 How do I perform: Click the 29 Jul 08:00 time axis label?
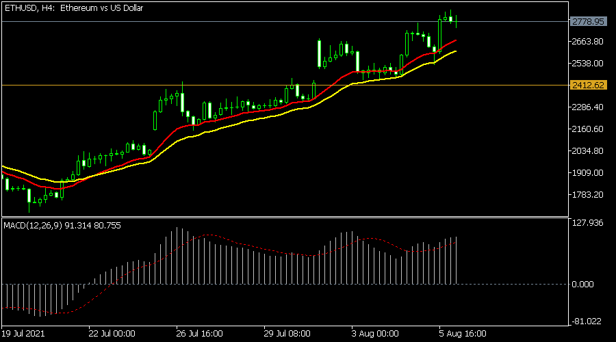pyautogui.click(x=287, y=334)
